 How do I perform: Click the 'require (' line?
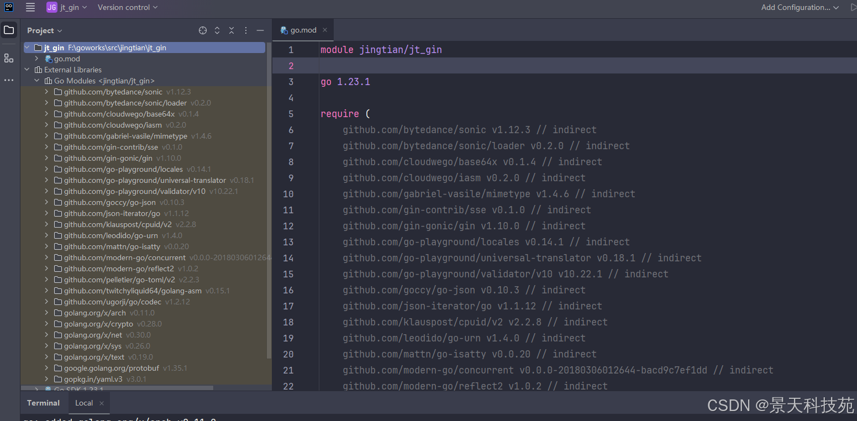pyautogui.click(x=345, y=114)
